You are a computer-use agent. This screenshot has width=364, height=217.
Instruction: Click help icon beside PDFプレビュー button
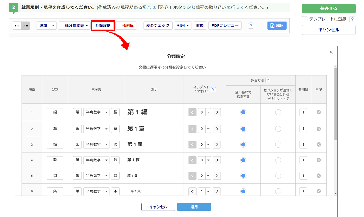tap(251, 26)
